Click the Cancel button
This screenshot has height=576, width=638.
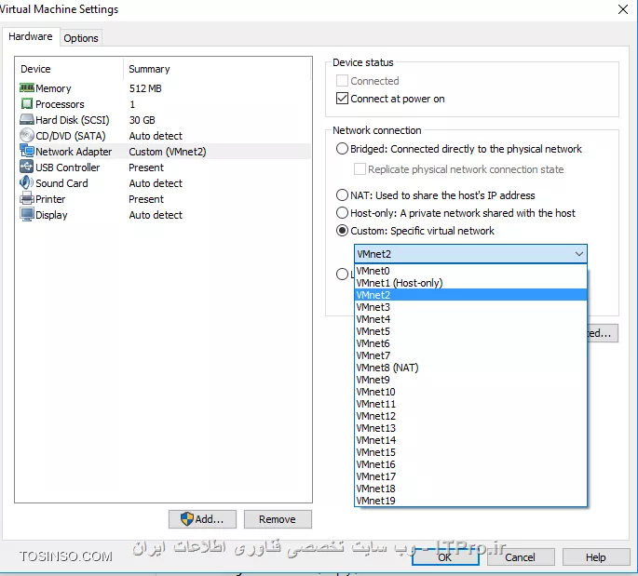pos(520,556)
